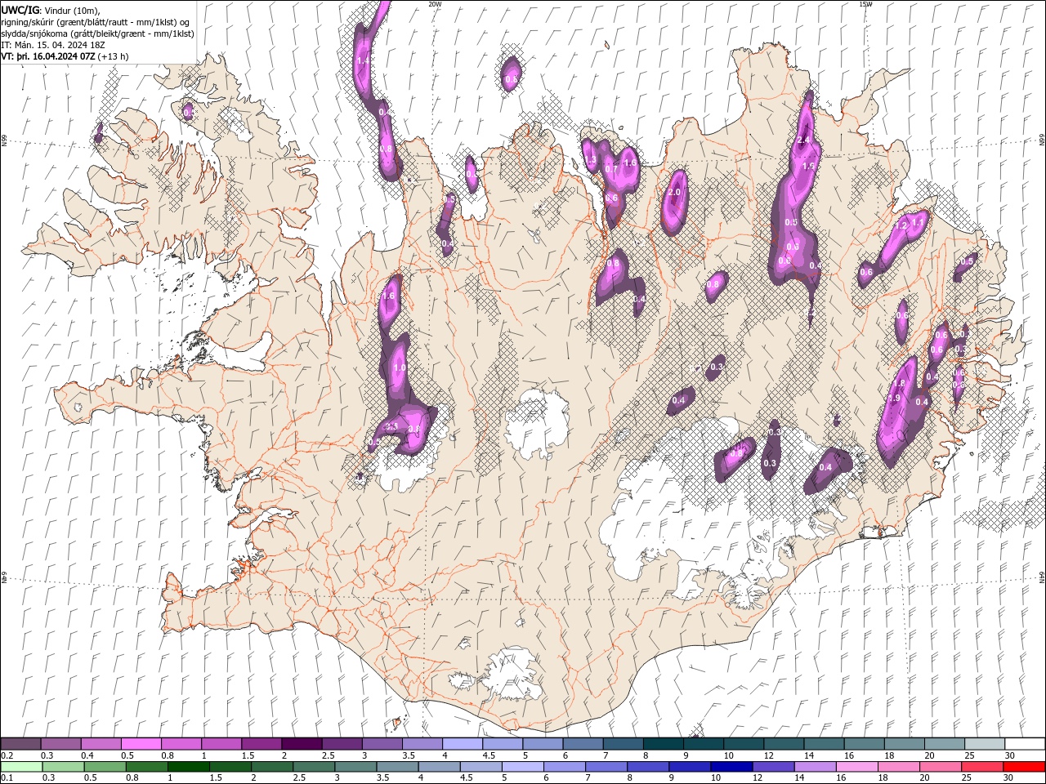Select the "IT: Mán. 15. 04. 2024 18Z" line

(54, 45)
